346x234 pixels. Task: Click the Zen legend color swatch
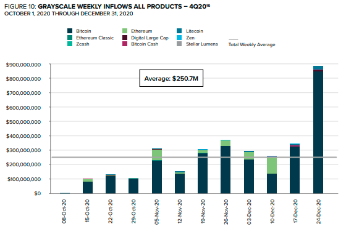coord(179,38)
